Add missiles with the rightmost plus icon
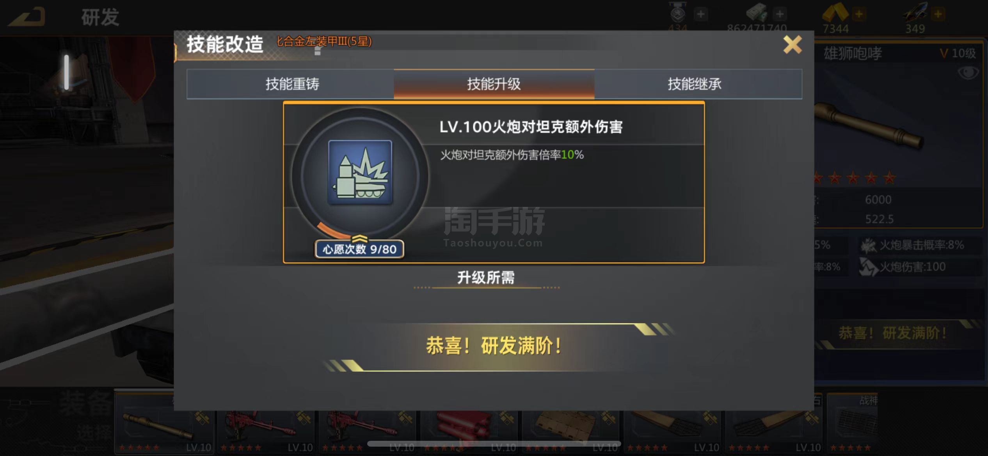Viewport: 988px width, 456px height. click(x=938, y=14)
